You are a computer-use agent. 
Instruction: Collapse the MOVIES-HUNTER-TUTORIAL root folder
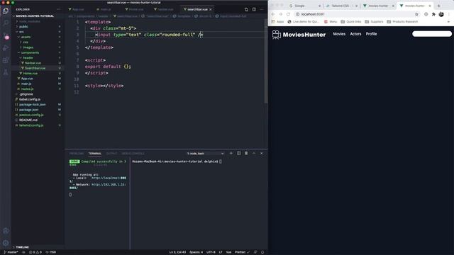tap(35, 16)
